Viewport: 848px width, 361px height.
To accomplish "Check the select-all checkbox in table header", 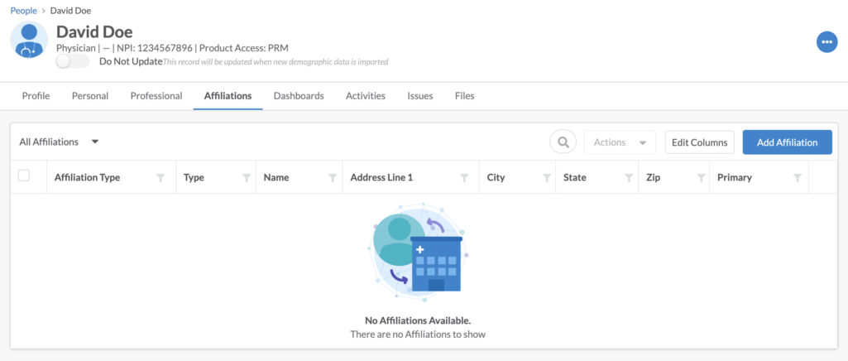I will pos(24,176).
